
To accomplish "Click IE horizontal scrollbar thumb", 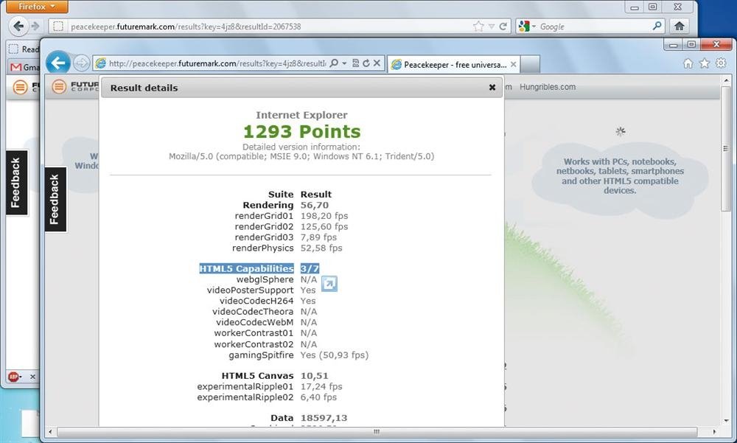I will pyautogui.click(x=377, y=431).
